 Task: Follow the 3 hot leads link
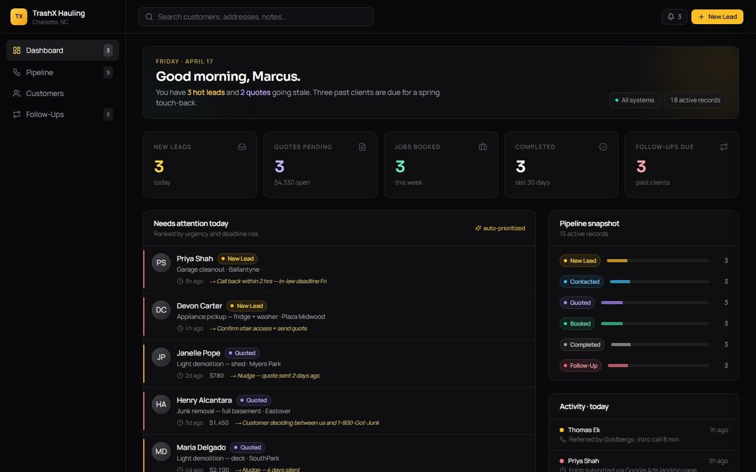206,92
